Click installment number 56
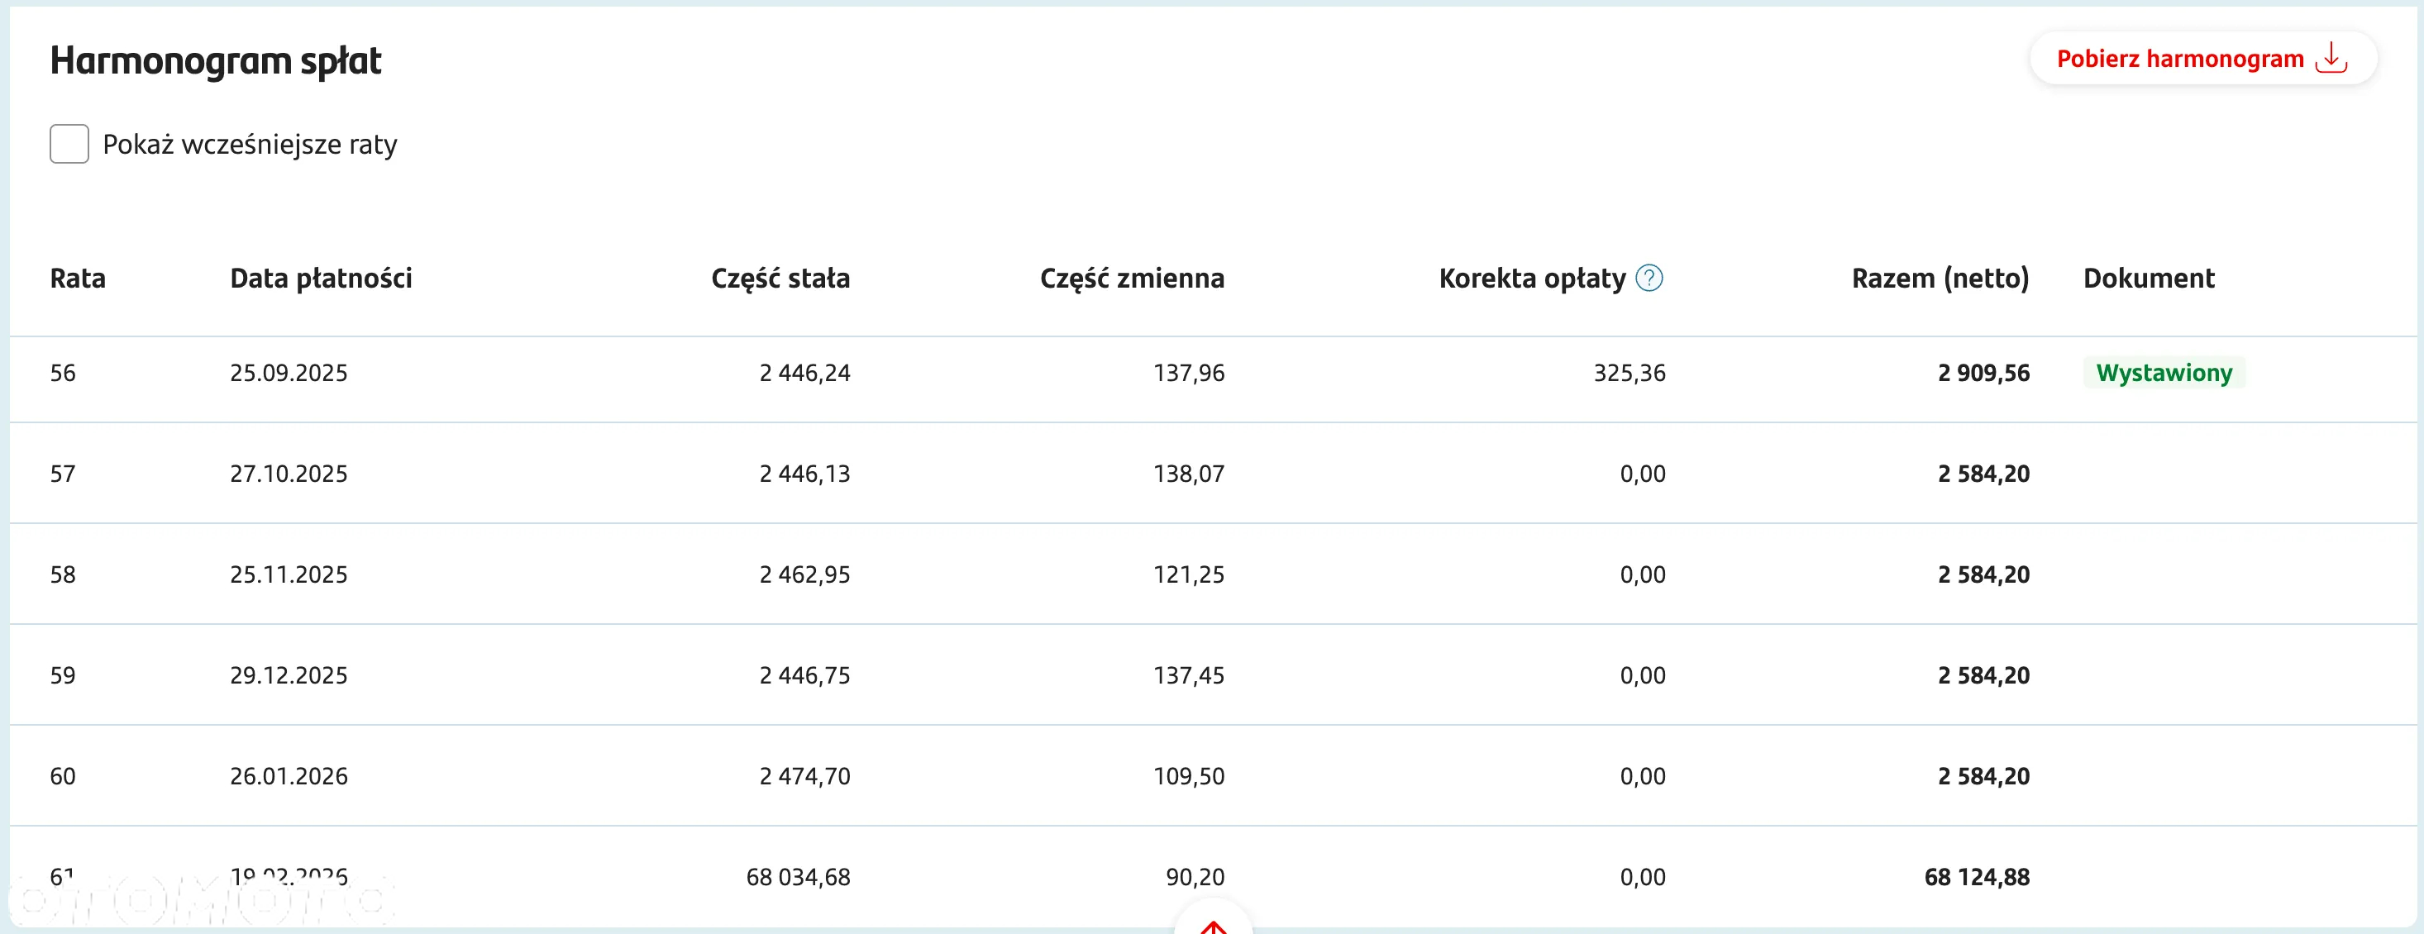The image size is (2424, 934). (x=63, y=373)
